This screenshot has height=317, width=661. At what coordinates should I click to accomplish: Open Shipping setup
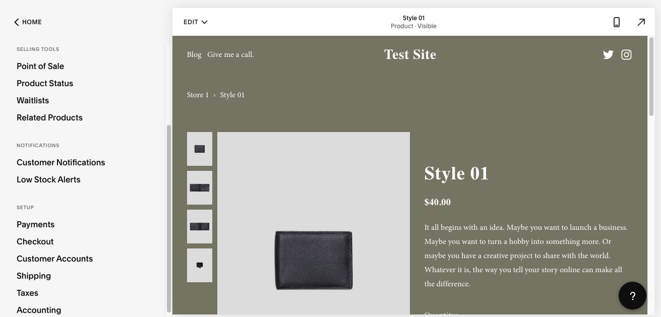(34, 276)
